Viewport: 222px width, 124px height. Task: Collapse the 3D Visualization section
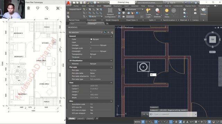(111, 61)
